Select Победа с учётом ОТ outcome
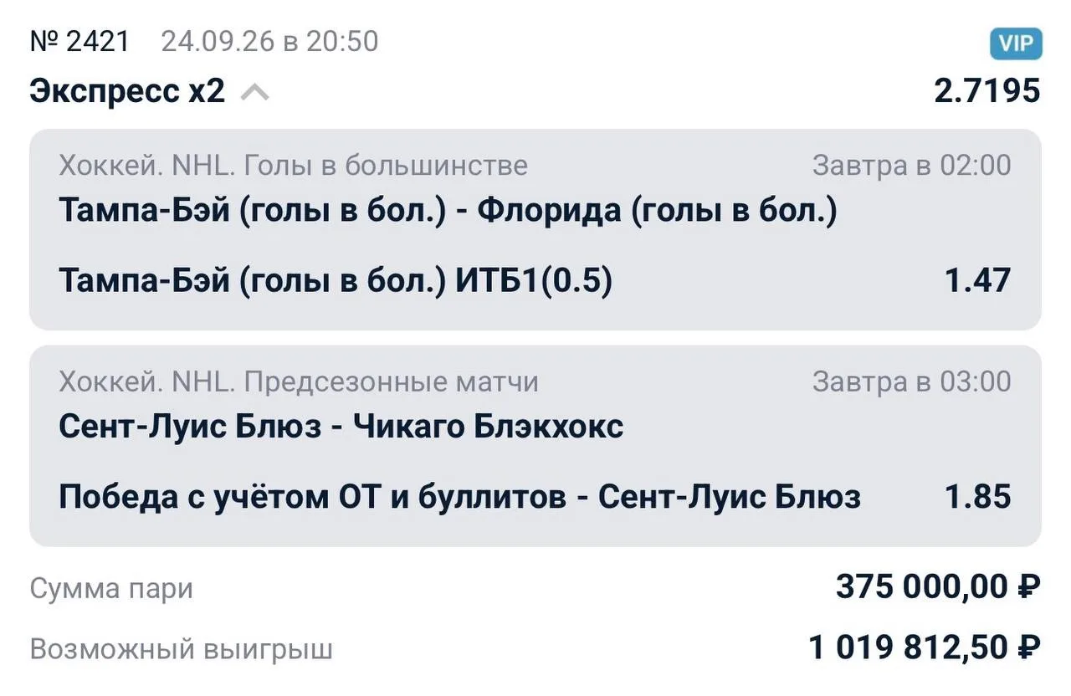The width and height of the screenshot is (1071, 696). tap(459, 498)
